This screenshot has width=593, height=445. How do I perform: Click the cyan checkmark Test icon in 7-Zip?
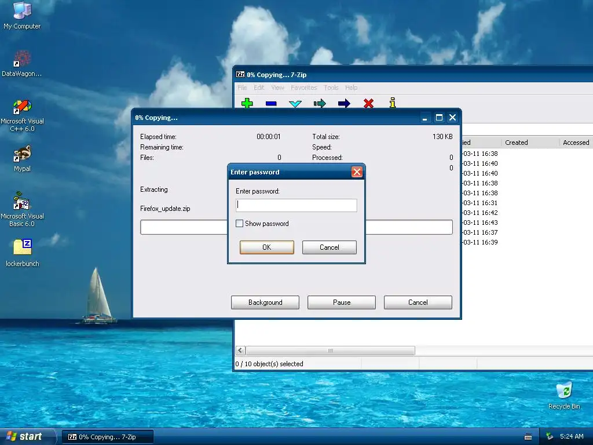coord(295,103)
